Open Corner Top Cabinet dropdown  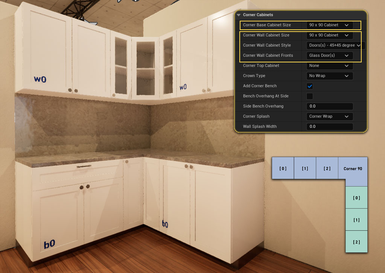[x=330, y=66]
